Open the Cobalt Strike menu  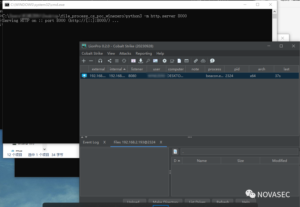pyautogui.click(x=92, y=54)
